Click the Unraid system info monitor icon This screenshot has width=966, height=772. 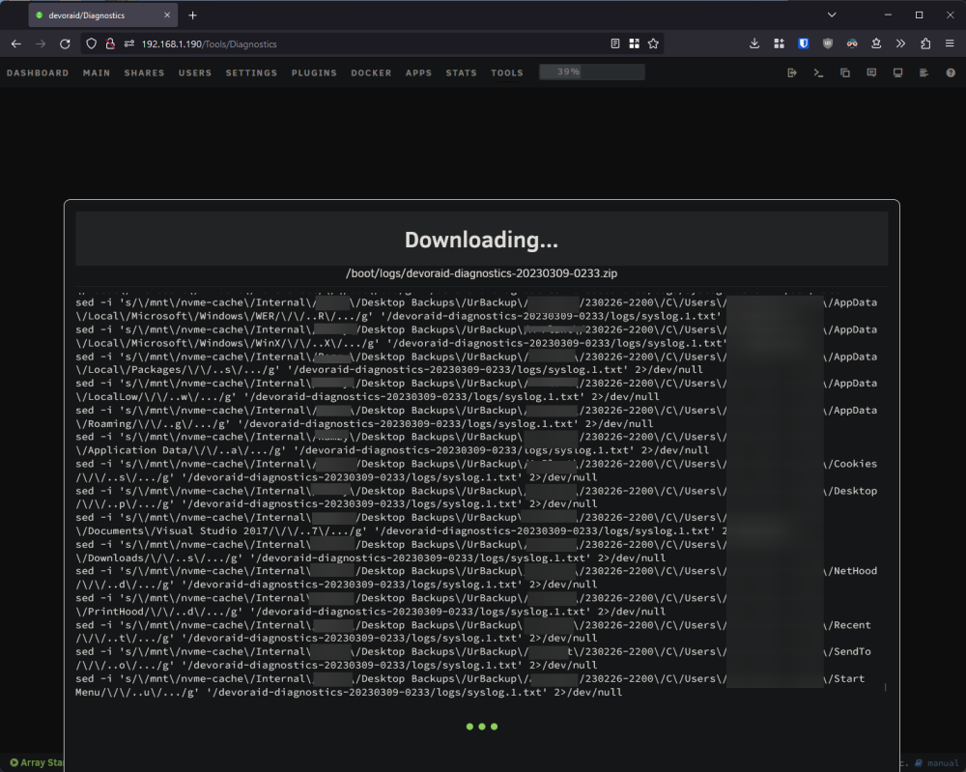[897, 72]
